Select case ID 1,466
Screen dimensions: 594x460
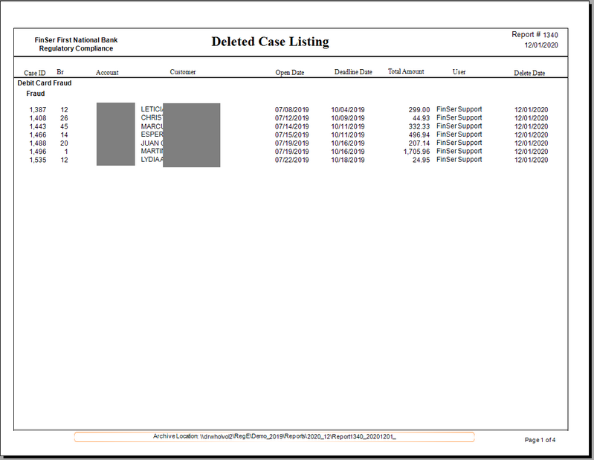point(38,135)
